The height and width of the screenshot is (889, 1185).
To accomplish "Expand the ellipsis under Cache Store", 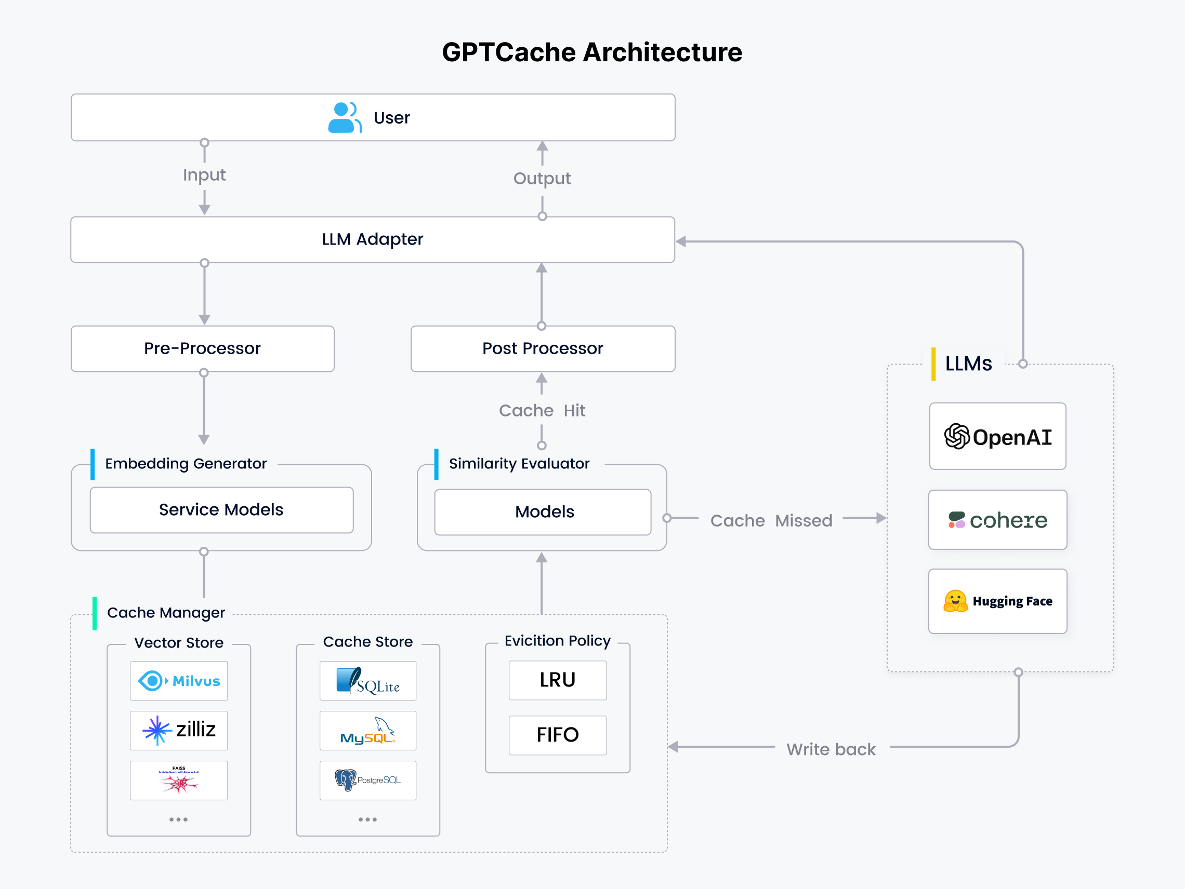I will point(367,819).
